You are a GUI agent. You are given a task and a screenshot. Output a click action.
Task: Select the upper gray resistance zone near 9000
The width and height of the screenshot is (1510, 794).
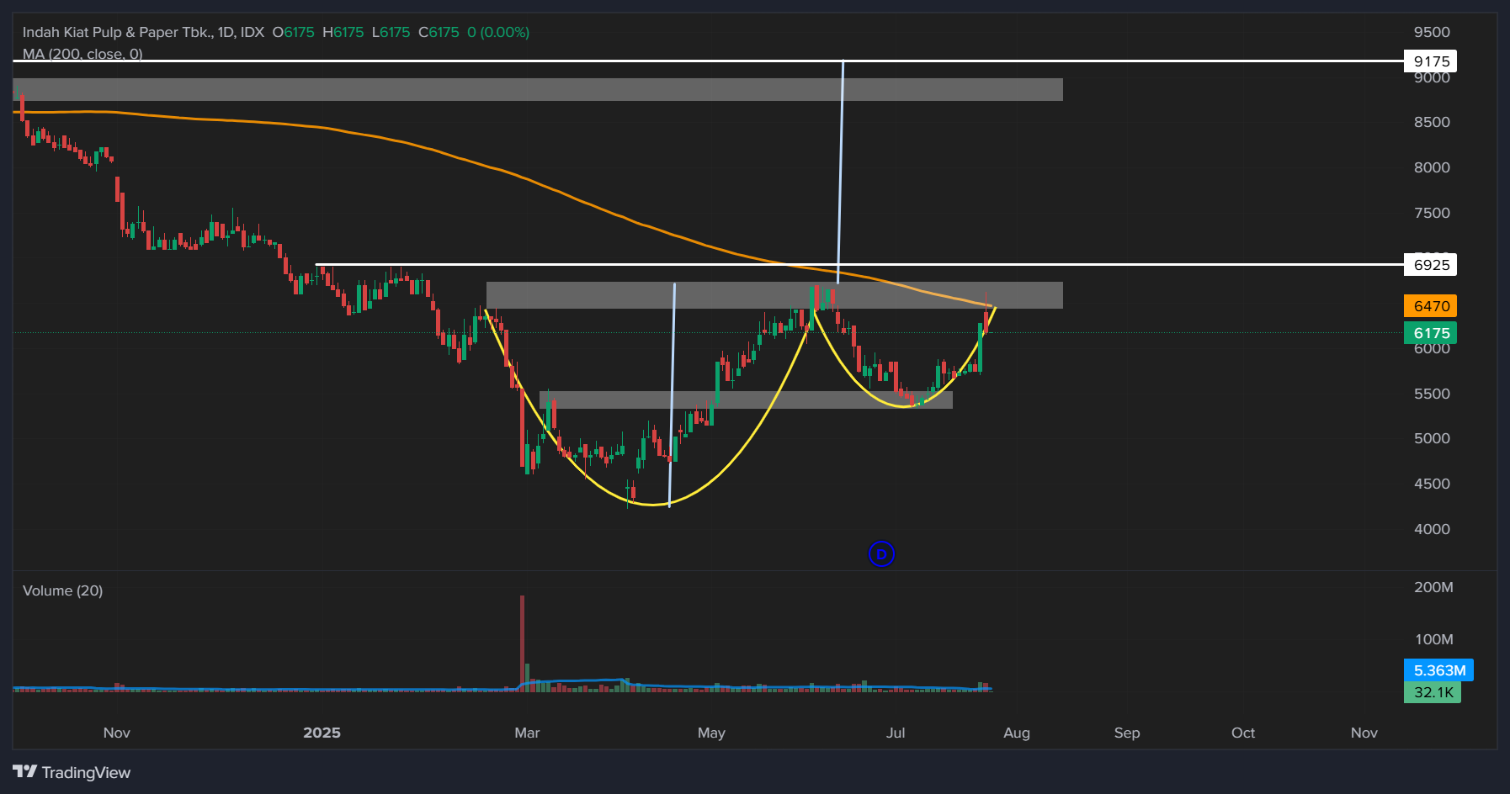538,89
